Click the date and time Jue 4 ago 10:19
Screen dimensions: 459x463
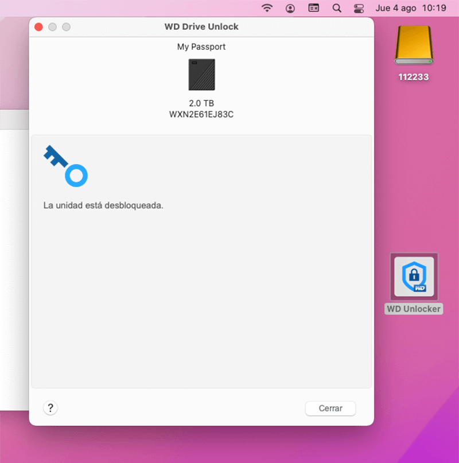pos(411,8)
